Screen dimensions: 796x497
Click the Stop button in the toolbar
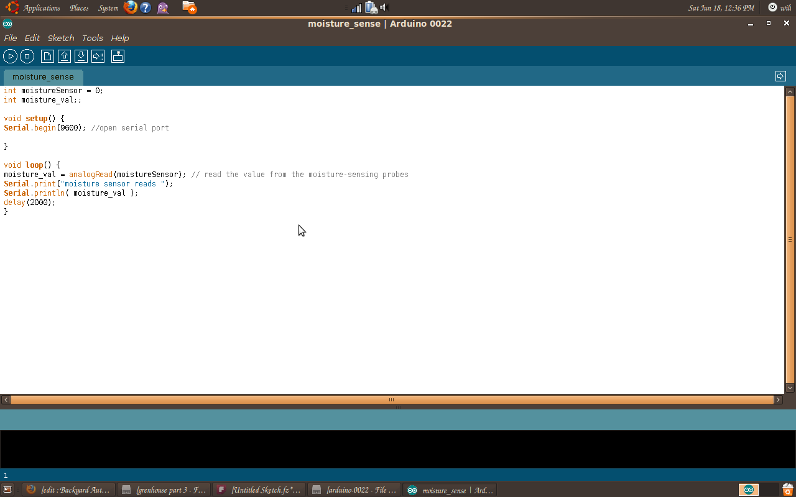click(x=27, y=57)
